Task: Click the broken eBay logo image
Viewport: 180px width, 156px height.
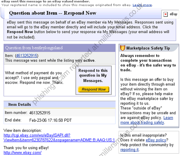Action: [x=166, y=14]
